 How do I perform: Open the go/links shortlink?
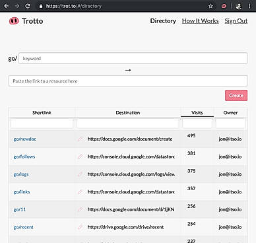point(22,191)
